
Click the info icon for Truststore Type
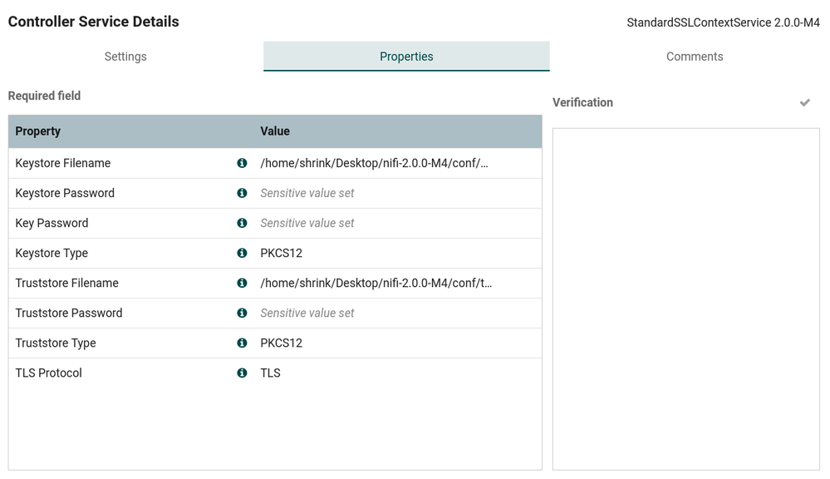point(242,343)
